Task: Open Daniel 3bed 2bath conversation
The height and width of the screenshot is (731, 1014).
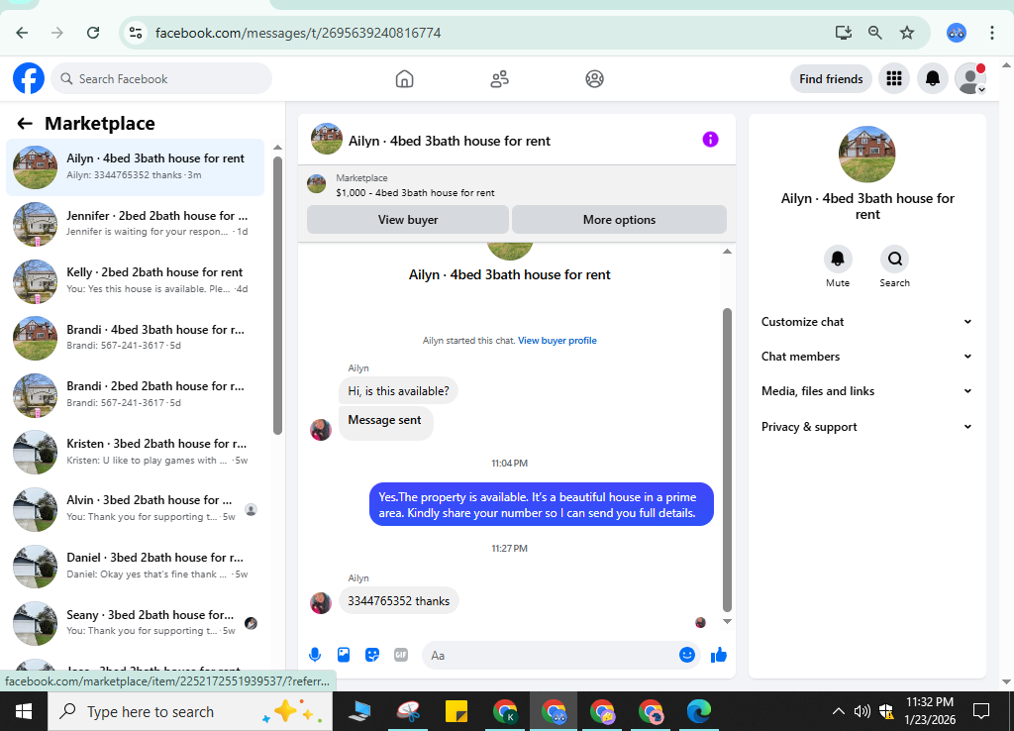Action: pos(135,566)
